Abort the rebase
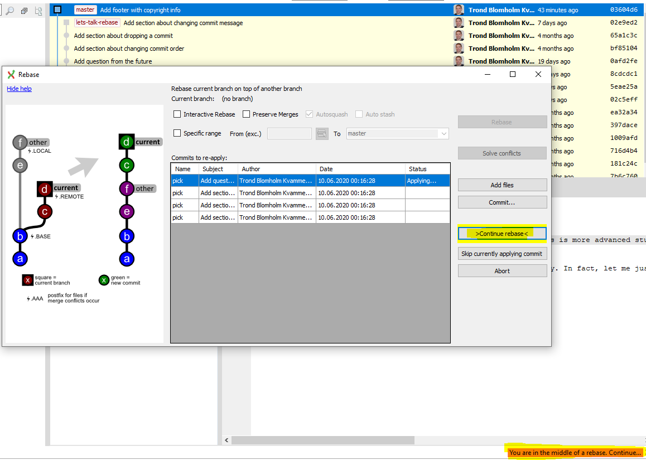 pos(502,270)
